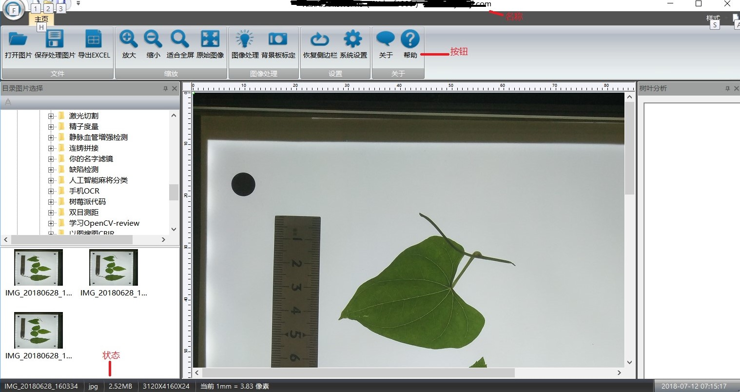Expand the 手机OCR folder node
The width and height of the screenshot is (740, 392).
(51, 191)
